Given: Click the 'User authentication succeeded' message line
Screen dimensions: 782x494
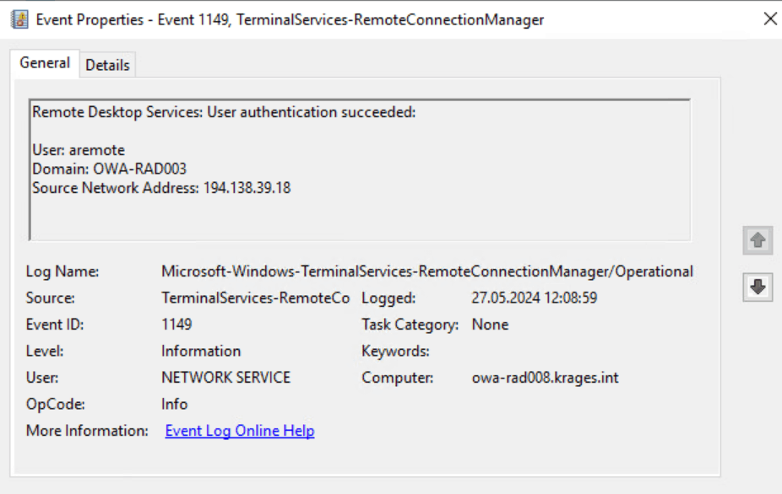Looking at the screenshot, I should coord(224,112).
